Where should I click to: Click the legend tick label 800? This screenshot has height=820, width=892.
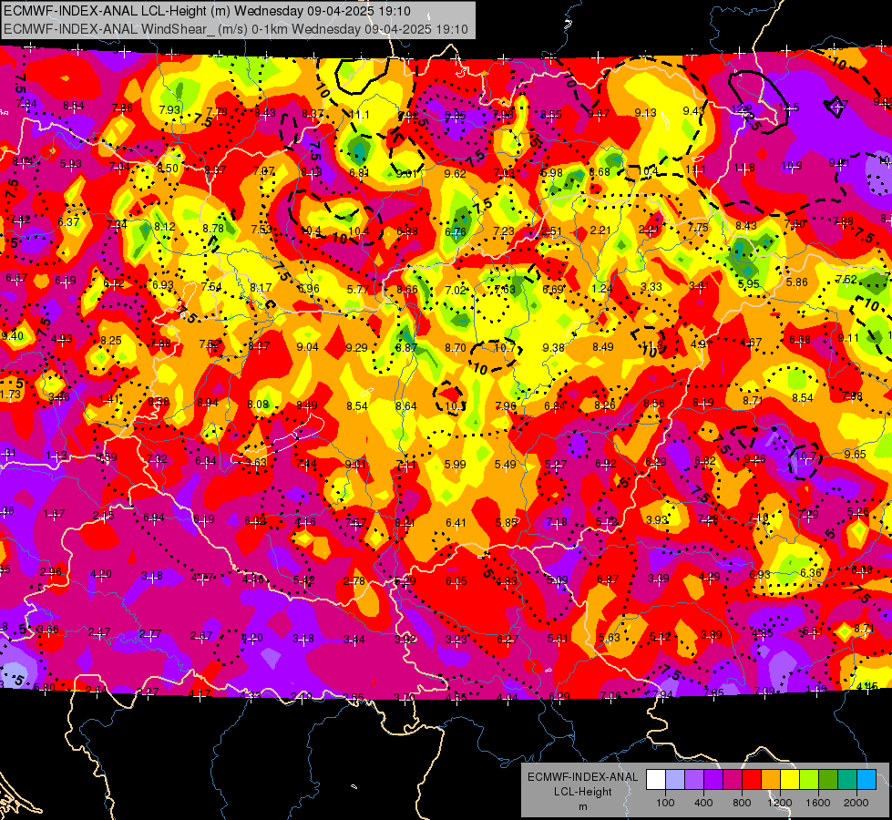pos(742,803)
